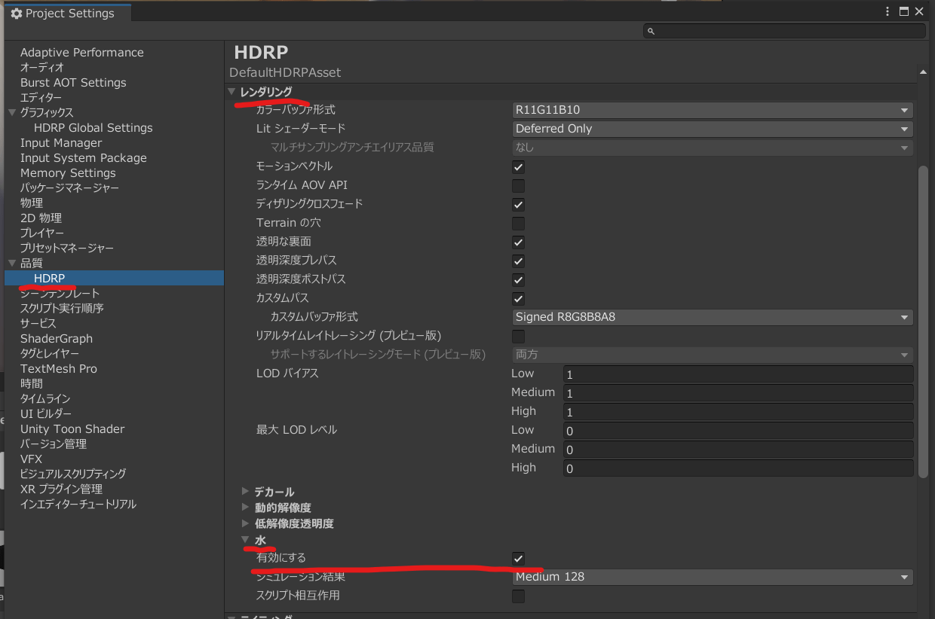The height and width of the screenshot is (619, 935).
Task: Close the Project Settings window
Action: point(919,11)
